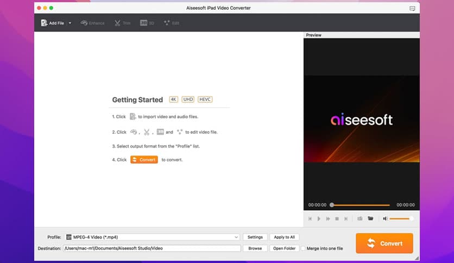454x263 pixels.
Task: Click the scissors icon in step 2
Action: click(147, 132)
